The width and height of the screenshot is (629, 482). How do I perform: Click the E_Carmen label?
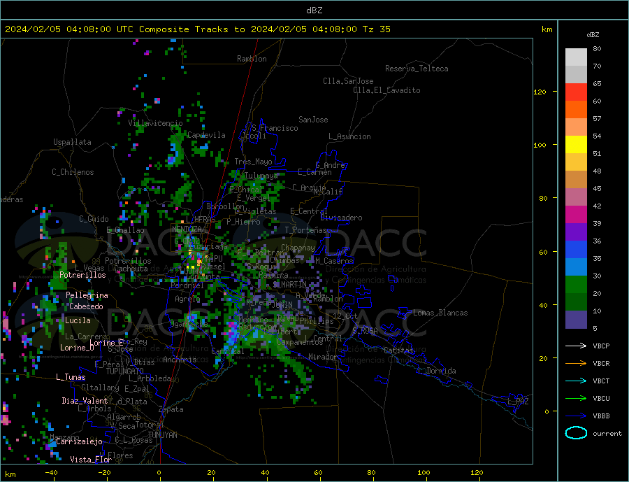pos(315,173)
